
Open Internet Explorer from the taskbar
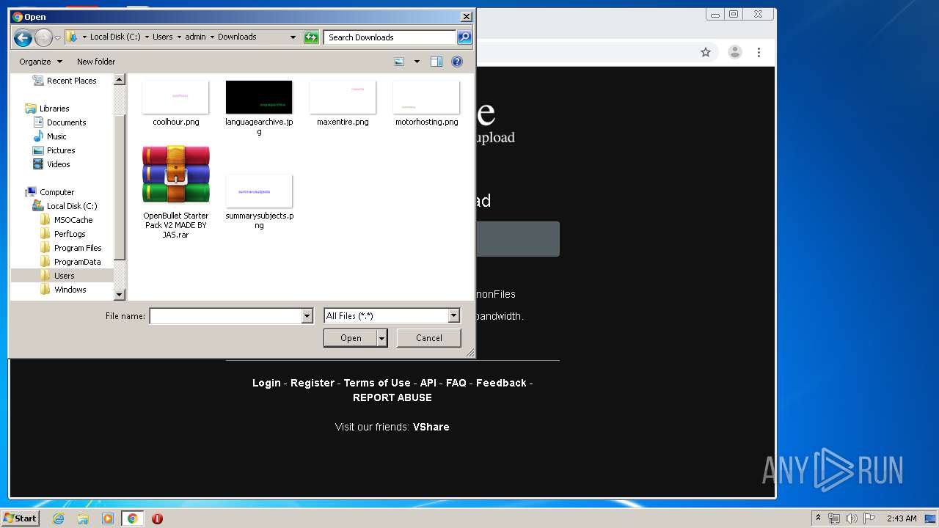coord(58,518)
